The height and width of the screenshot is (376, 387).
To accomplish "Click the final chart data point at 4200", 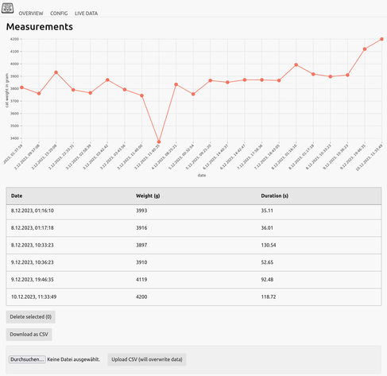I will [381, 39].
